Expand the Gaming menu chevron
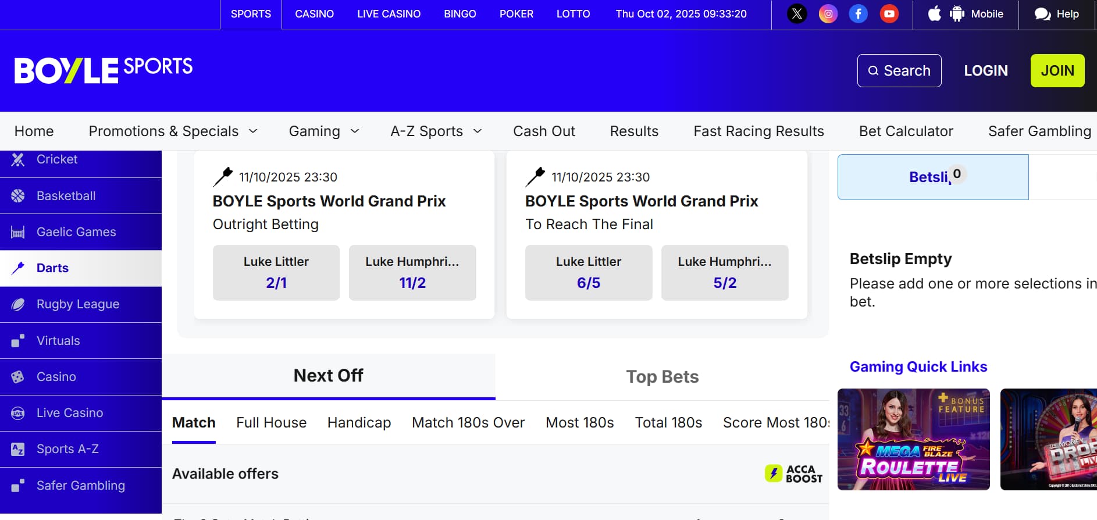This screenshot has width=1097, height=520. 355,131
